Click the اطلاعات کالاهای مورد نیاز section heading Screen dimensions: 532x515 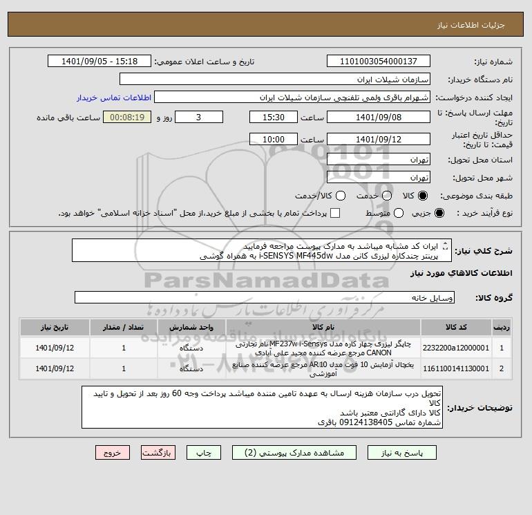[x=462, y=273]
